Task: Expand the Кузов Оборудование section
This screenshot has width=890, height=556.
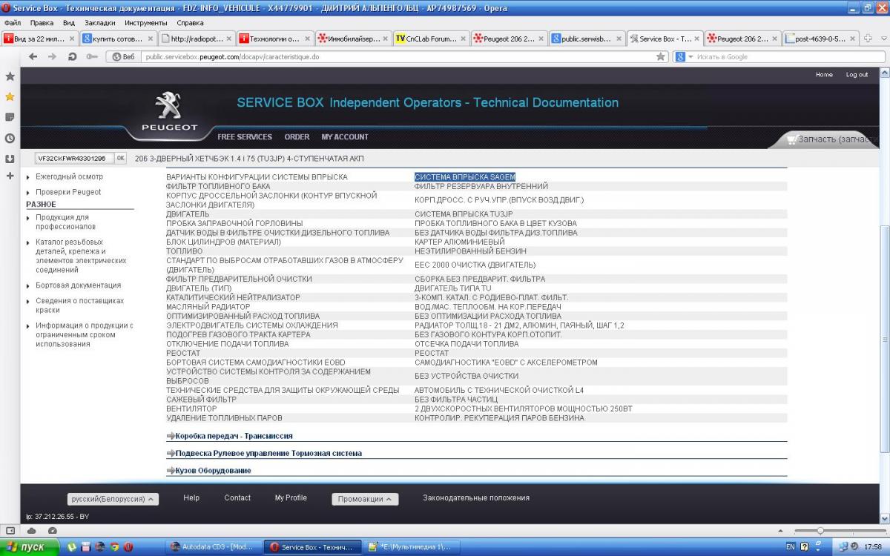Action: coord(213,470)
